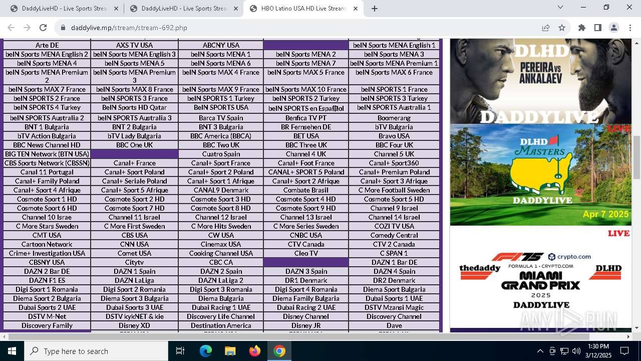Open the BBC One UK channel
The height and width of the screenshot is (361, 641).
[135, 145]
